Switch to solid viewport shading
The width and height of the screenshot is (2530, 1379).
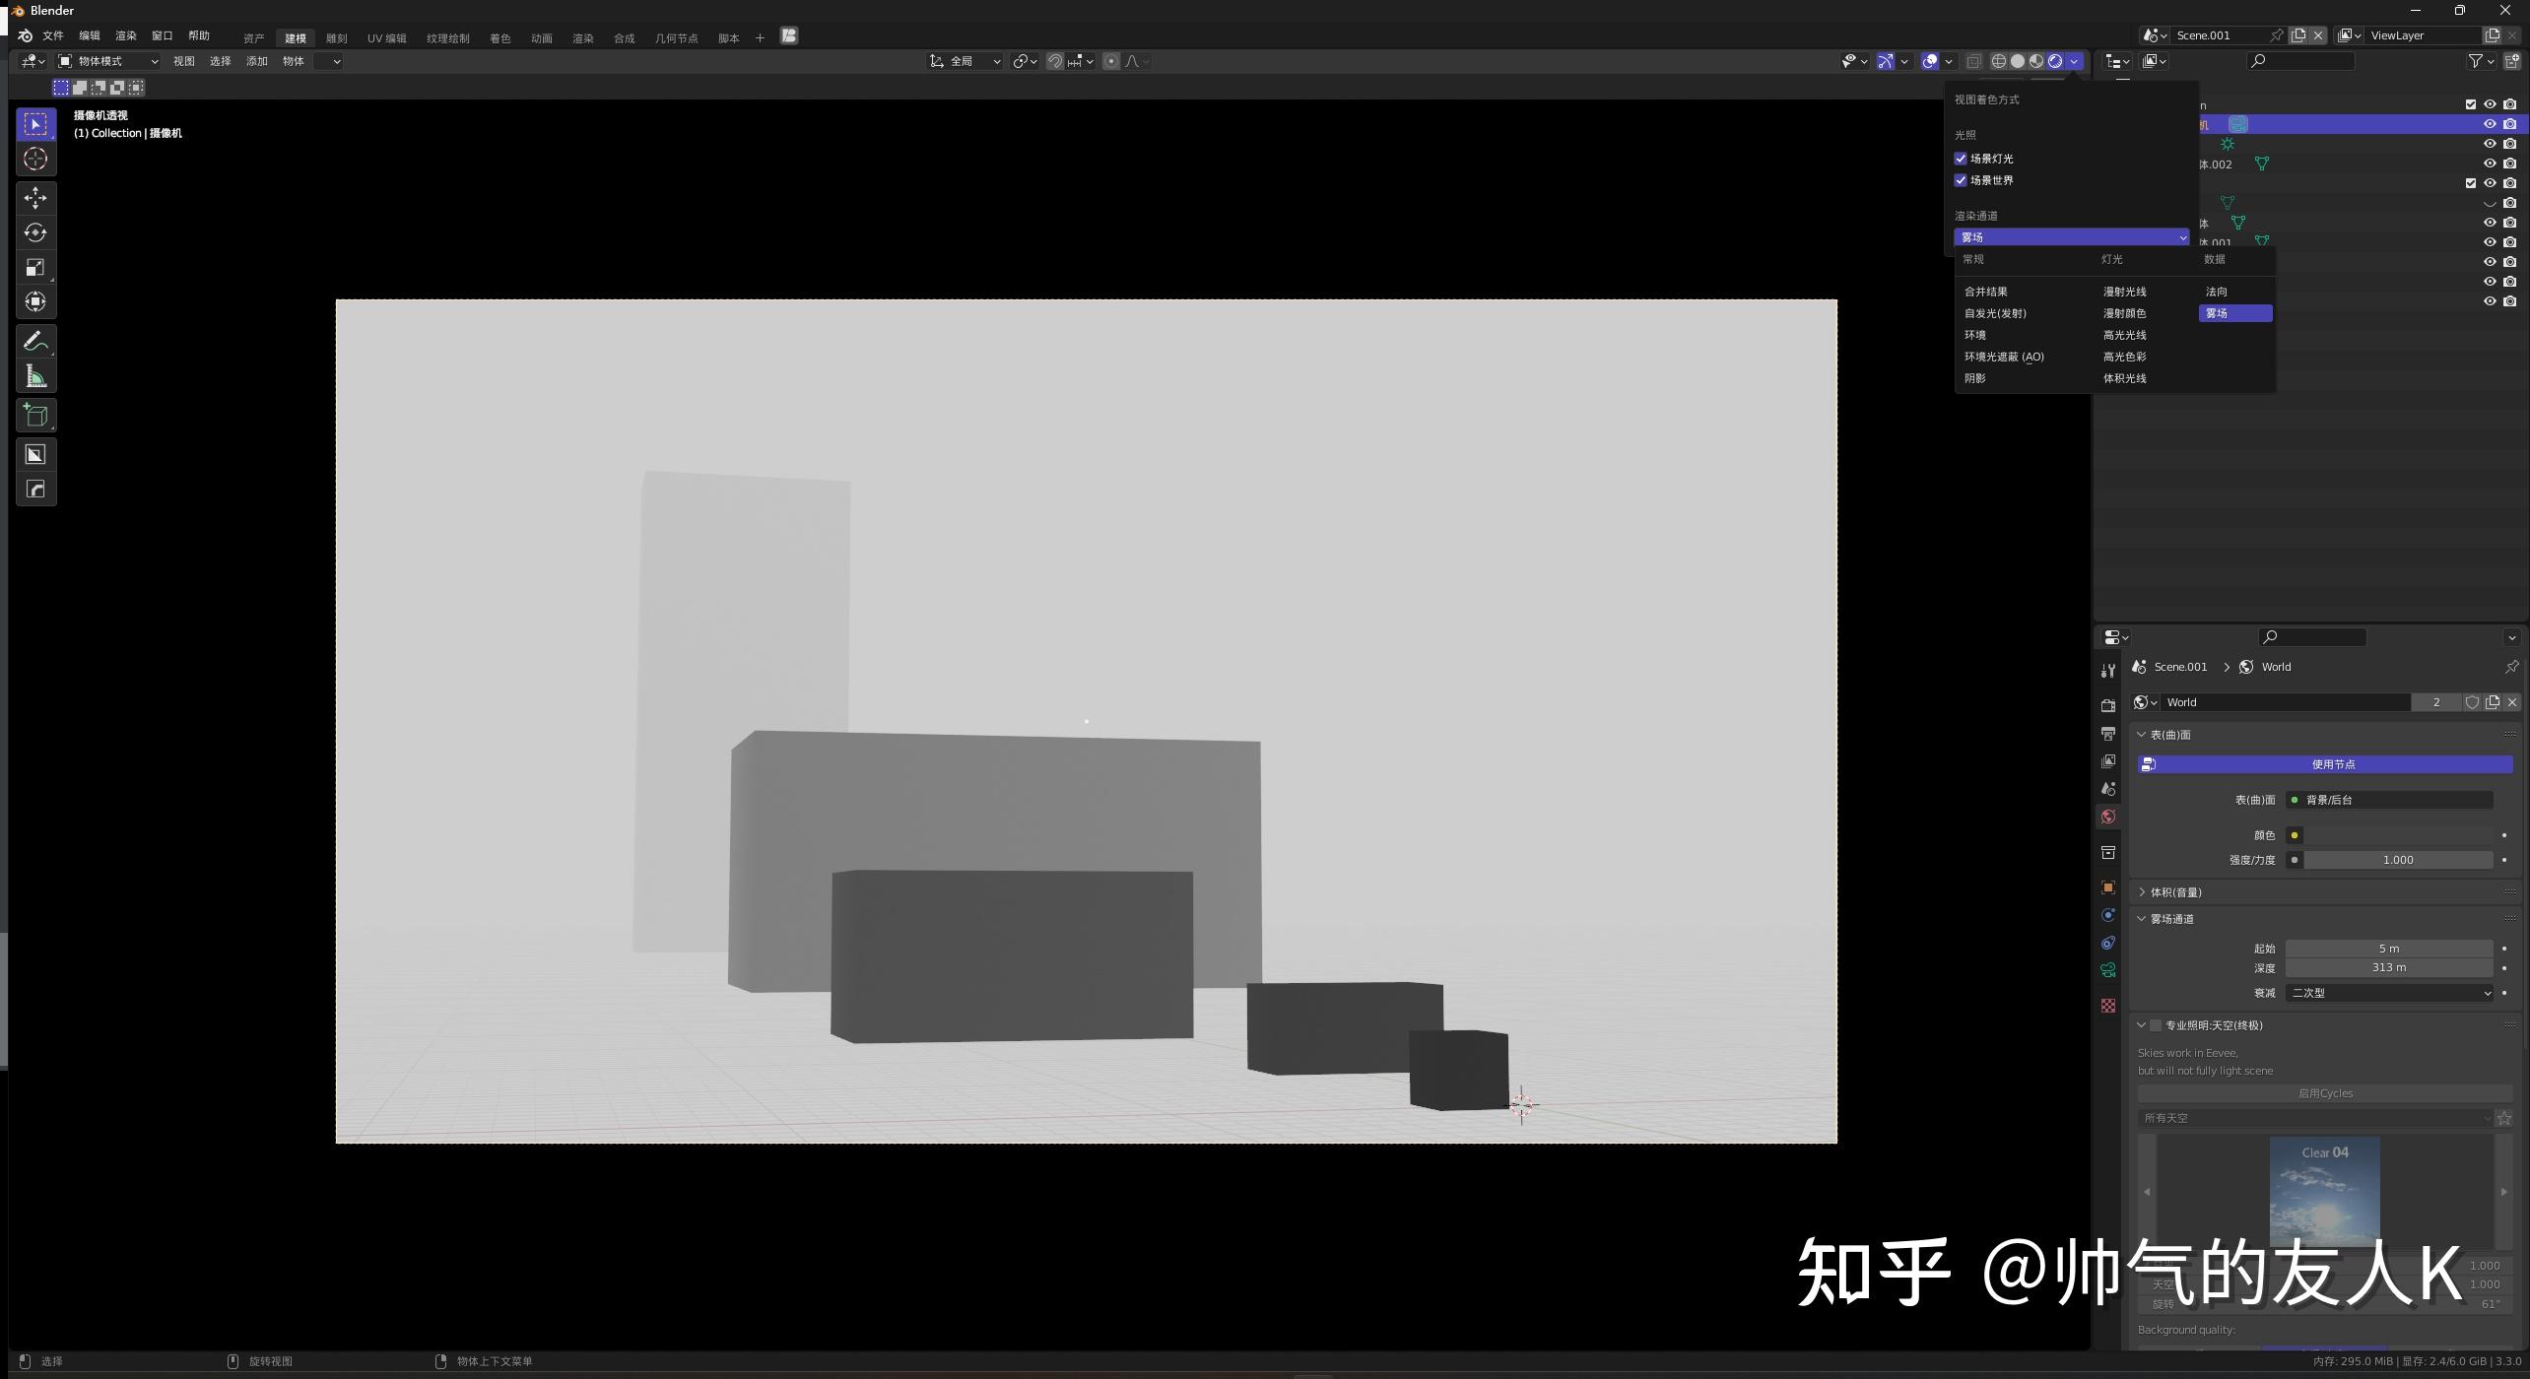pyautogui.click(x=2018, y=61)
